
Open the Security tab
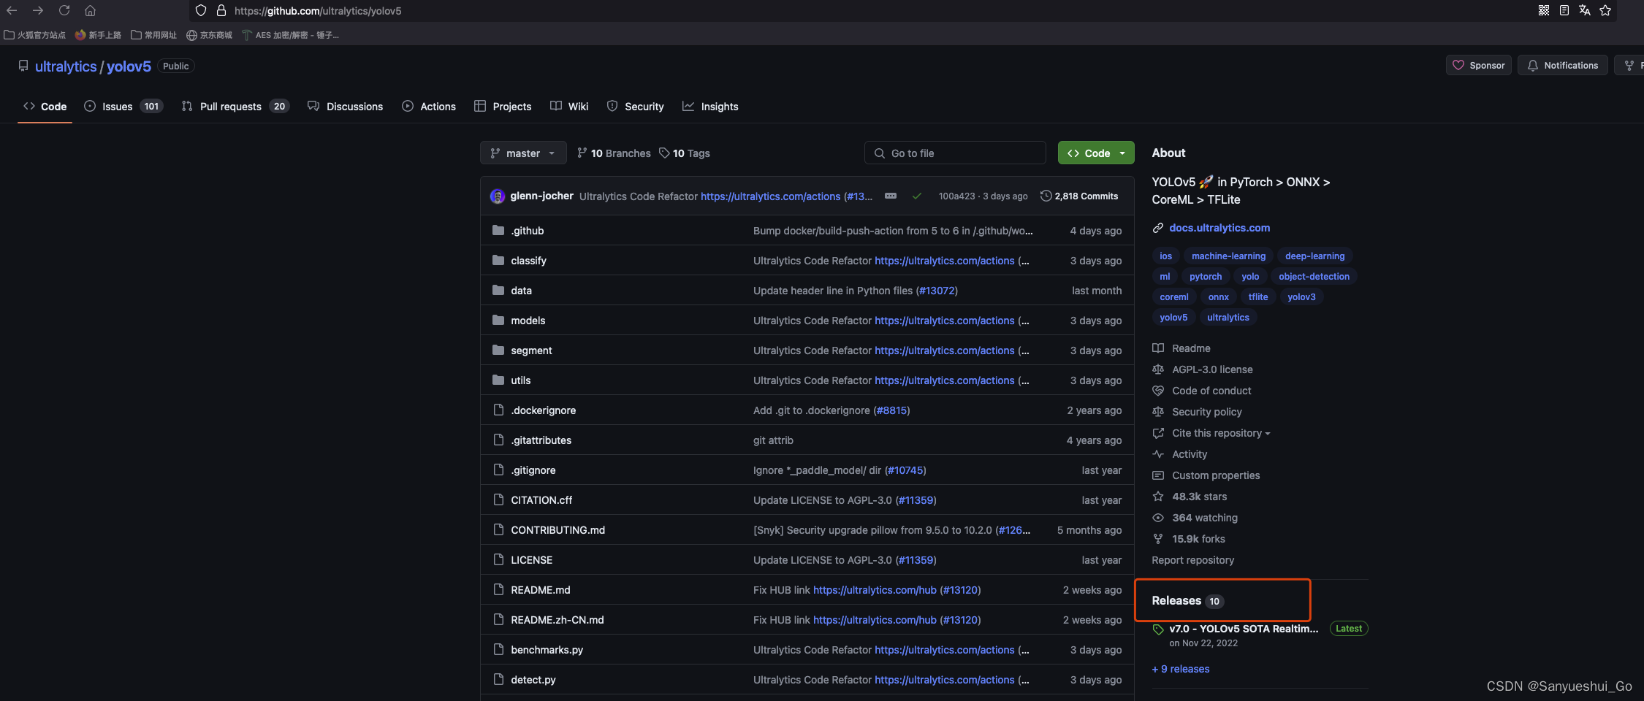(x=636, y=107)
